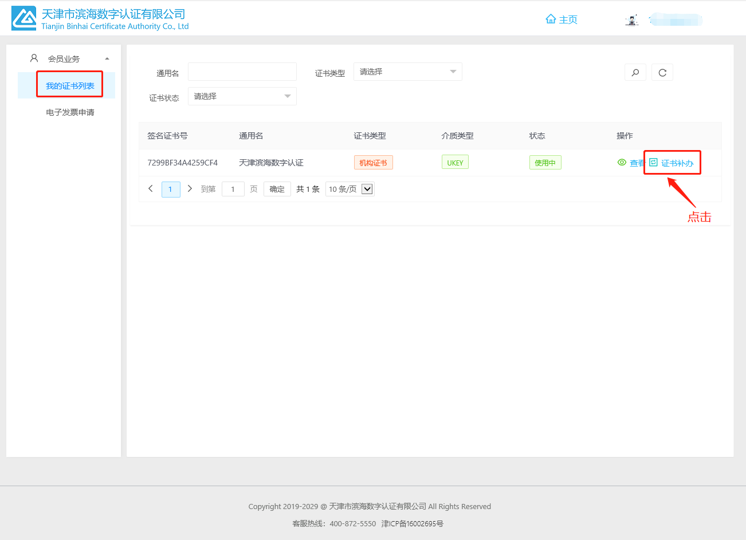Click the 通用名 input field

click(x=242, y=72)
